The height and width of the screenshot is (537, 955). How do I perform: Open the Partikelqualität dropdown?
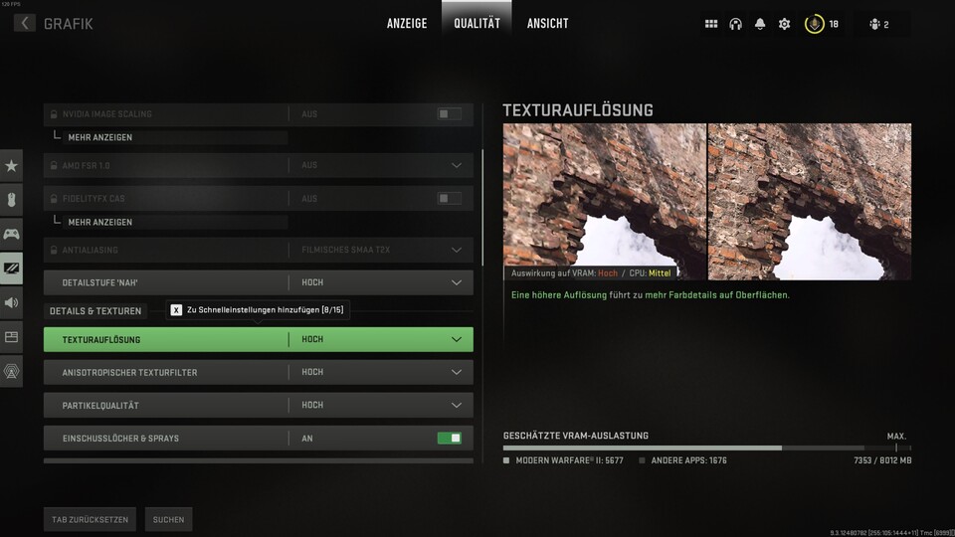[457, 406]
